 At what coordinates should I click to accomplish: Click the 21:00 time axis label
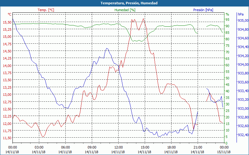click(x=198, y=148)
